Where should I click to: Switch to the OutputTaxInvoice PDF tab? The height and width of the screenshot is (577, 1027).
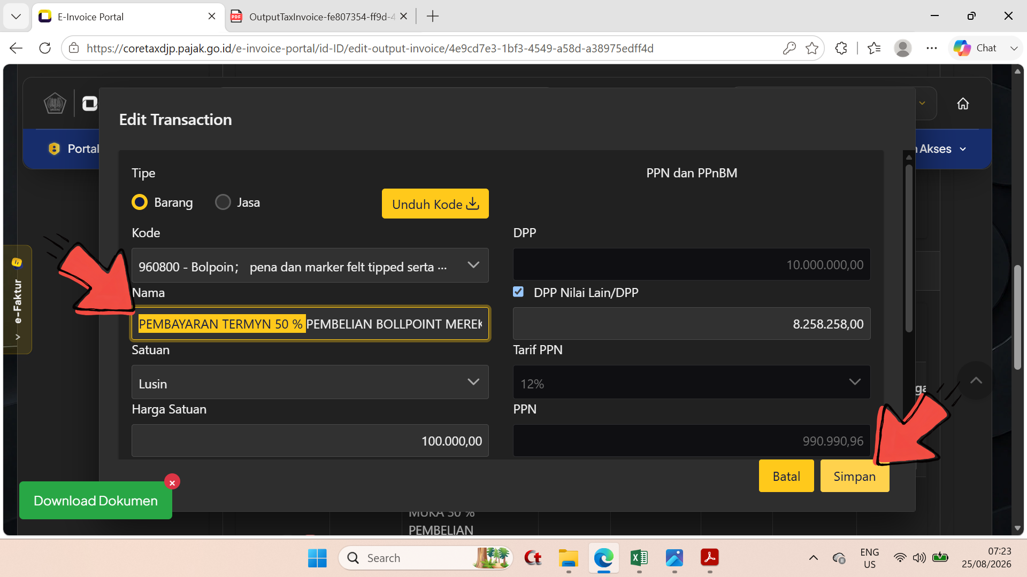[321, 17]
